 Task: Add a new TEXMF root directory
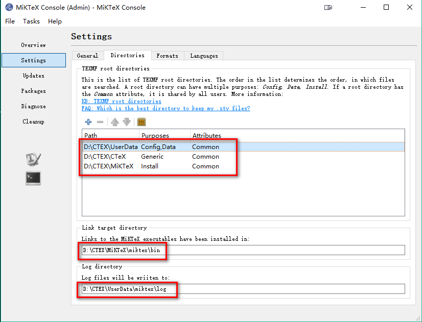[88, 122]
